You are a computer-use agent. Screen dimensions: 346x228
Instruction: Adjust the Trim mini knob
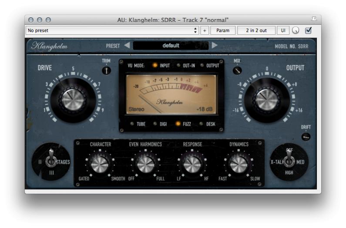[106, 70]
